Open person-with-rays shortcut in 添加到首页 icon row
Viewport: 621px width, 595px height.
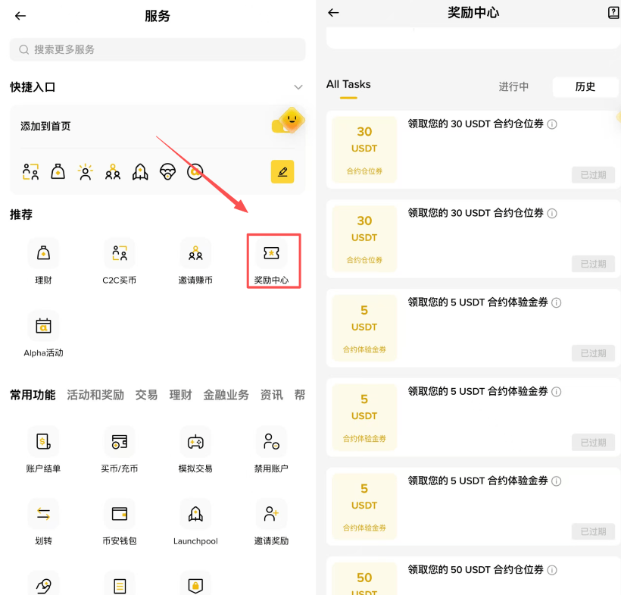click(85, 171)
